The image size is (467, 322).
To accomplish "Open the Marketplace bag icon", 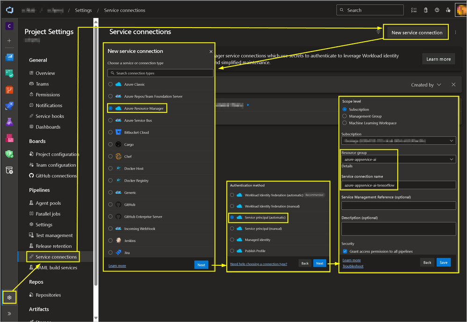I will (x=425, y=10).
